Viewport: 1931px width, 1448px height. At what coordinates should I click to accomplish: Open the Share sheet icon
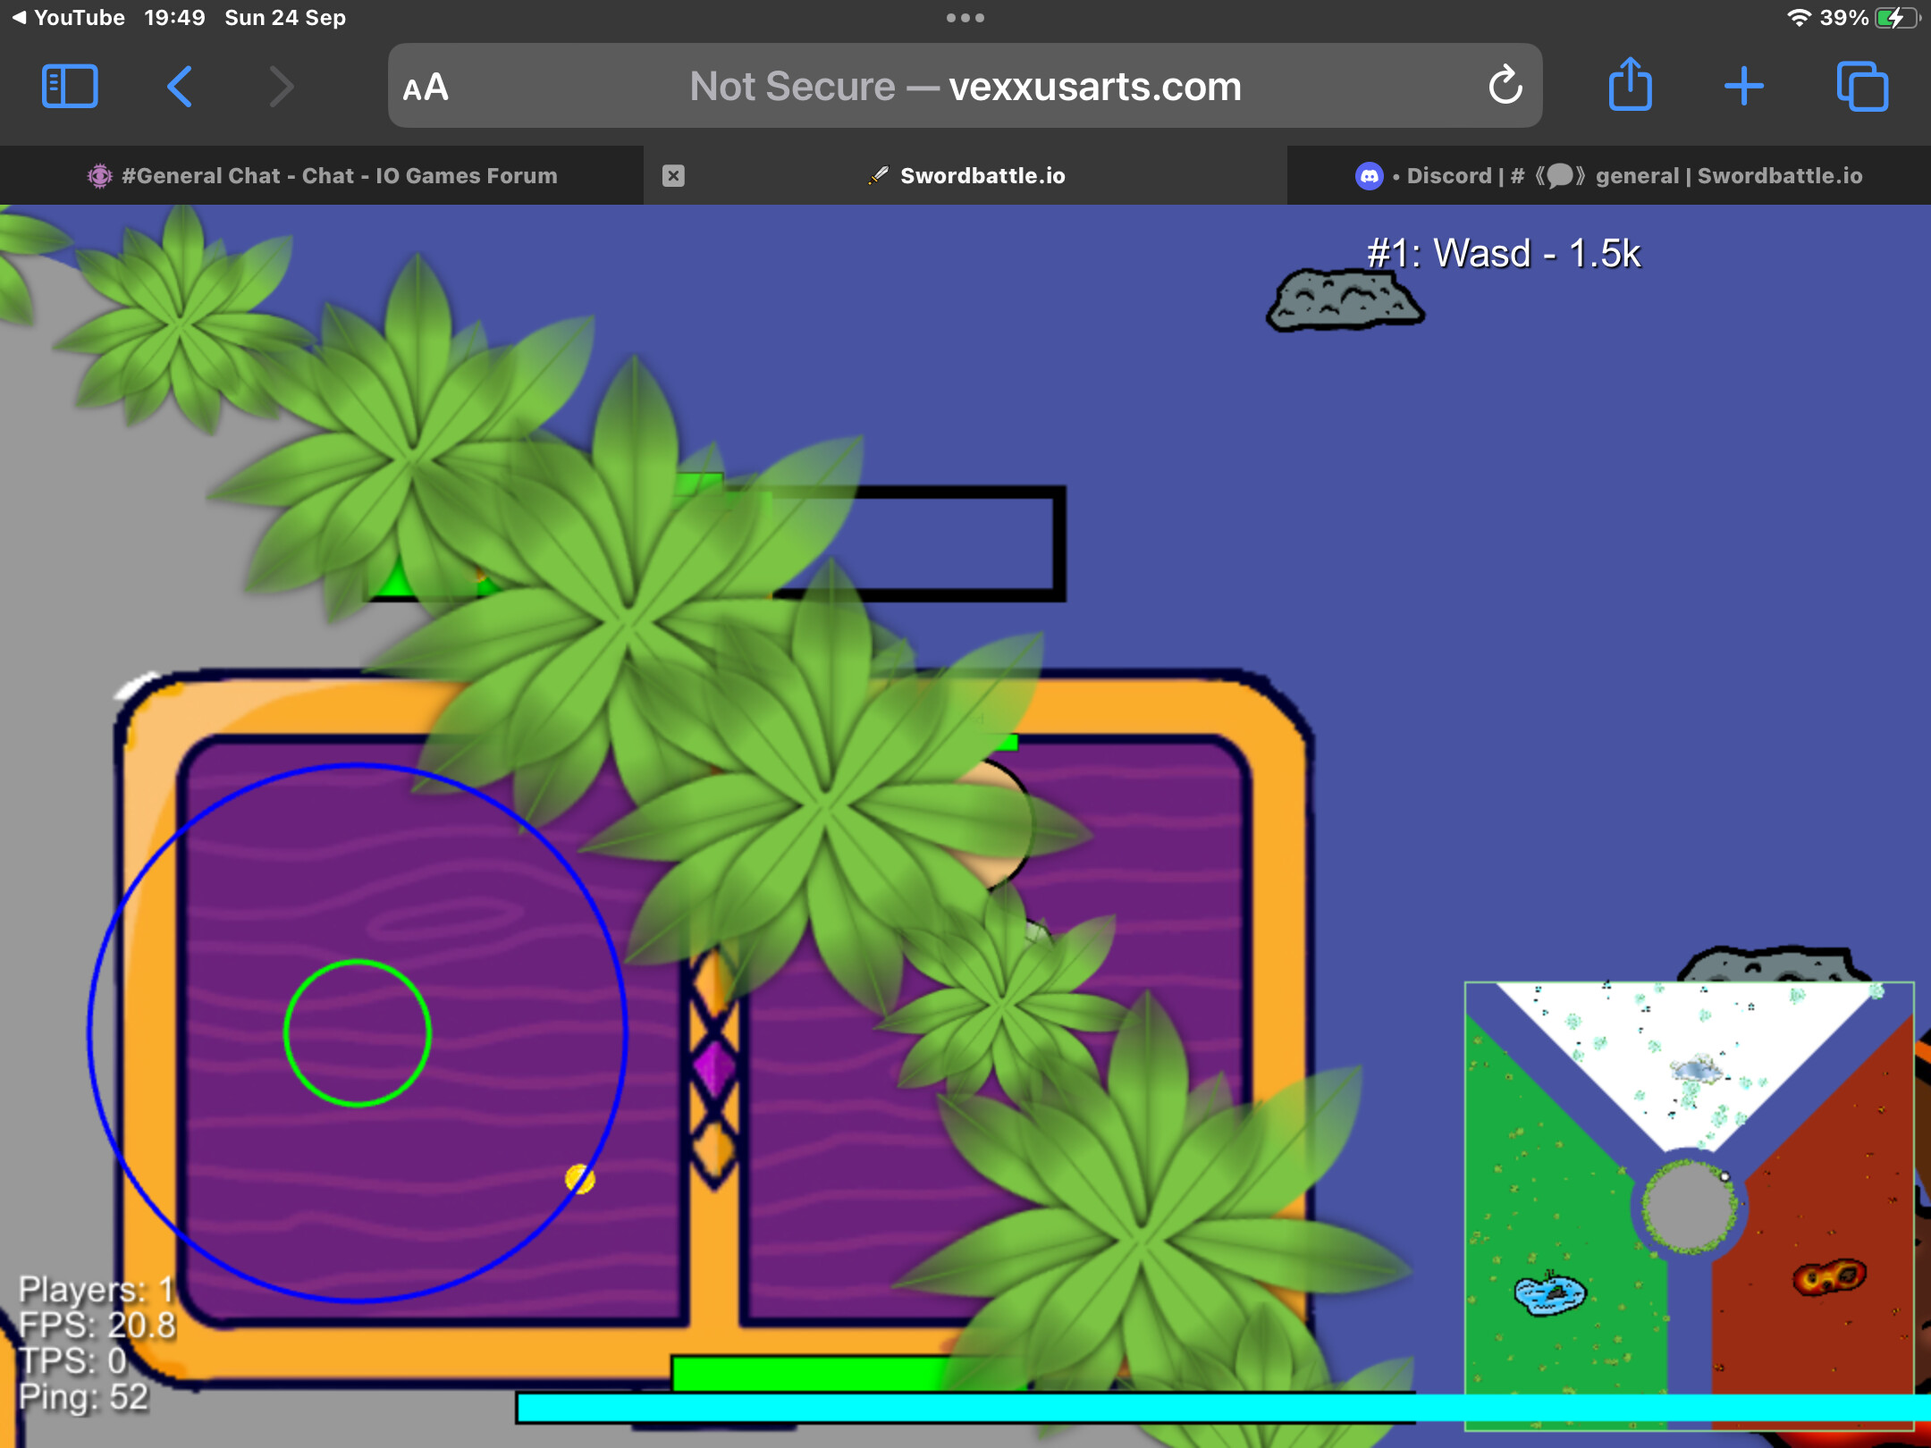tap(1630, 86)
